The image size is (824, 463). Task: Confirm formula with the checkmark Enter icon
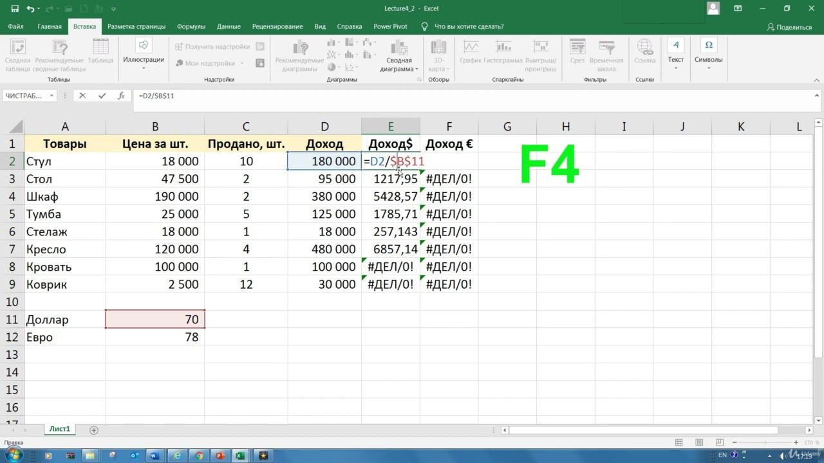[102, 96]
